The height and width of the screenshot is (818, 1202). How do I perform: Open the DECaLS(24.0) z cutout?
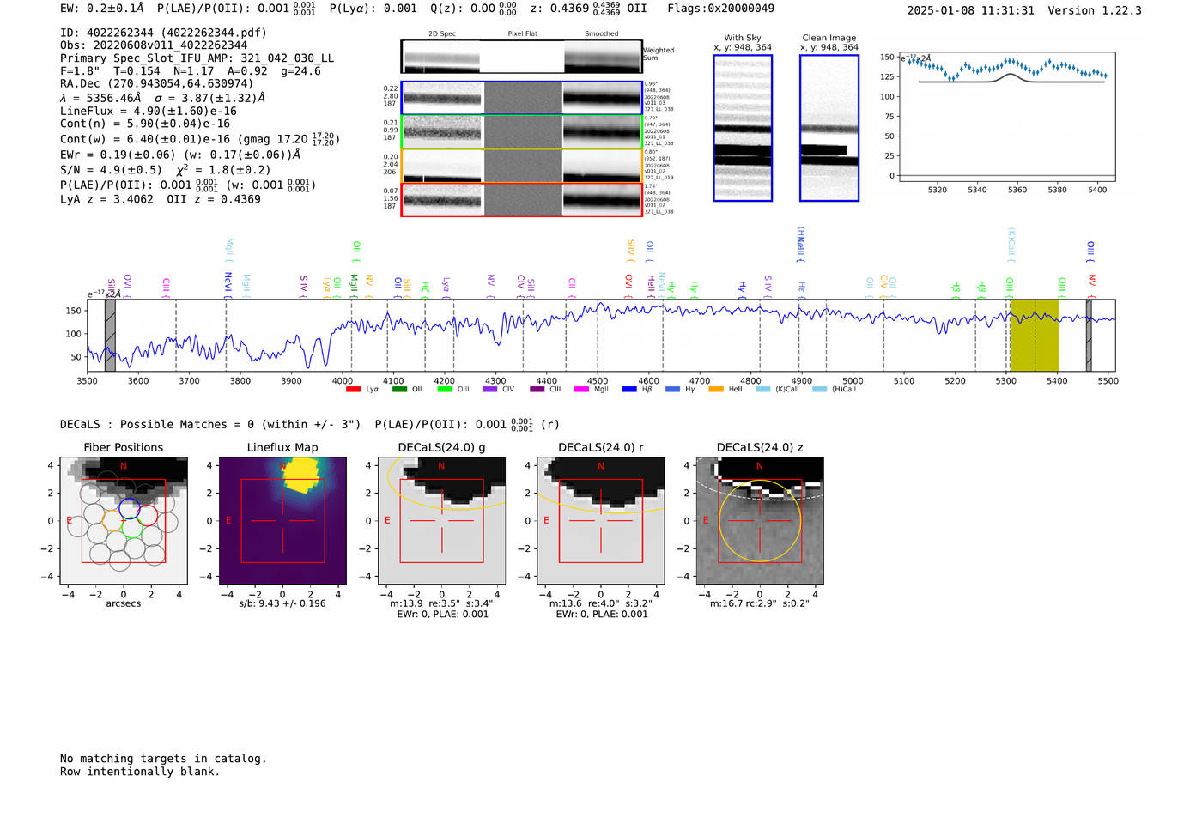[760, 521]
